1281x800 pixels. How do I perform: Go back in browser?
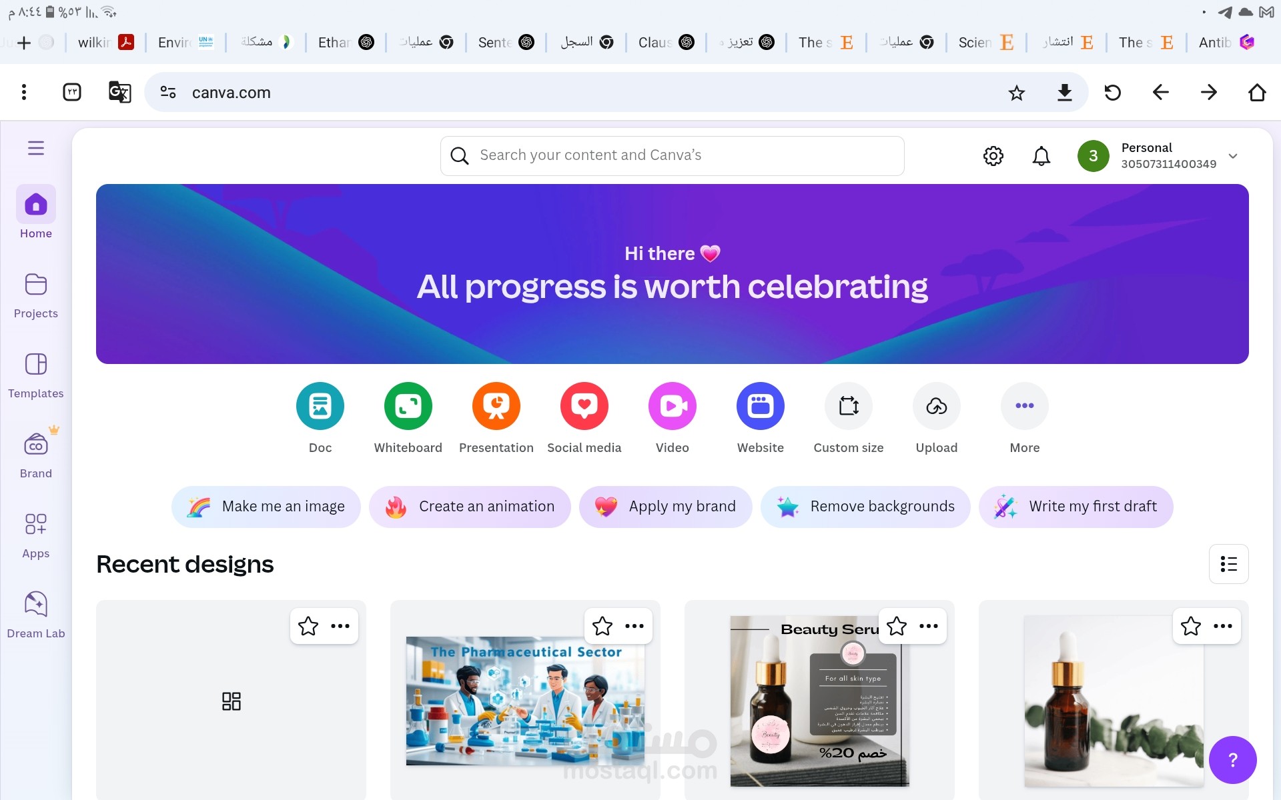(1161, 93)
